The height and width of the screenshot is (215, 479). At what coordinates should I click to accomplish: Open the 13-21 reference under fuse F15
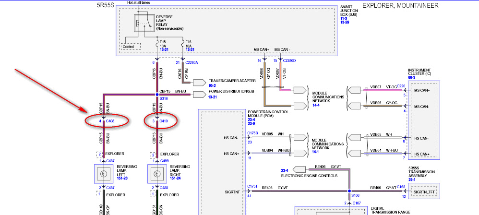pos(164,49)
